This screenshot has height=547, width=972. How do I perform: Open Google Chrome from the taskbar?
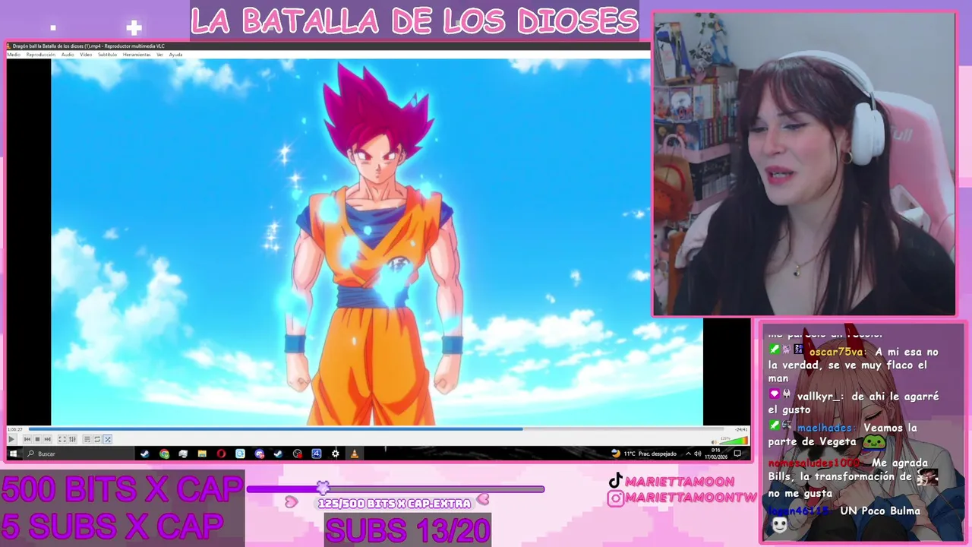click(x=164, y=454)
